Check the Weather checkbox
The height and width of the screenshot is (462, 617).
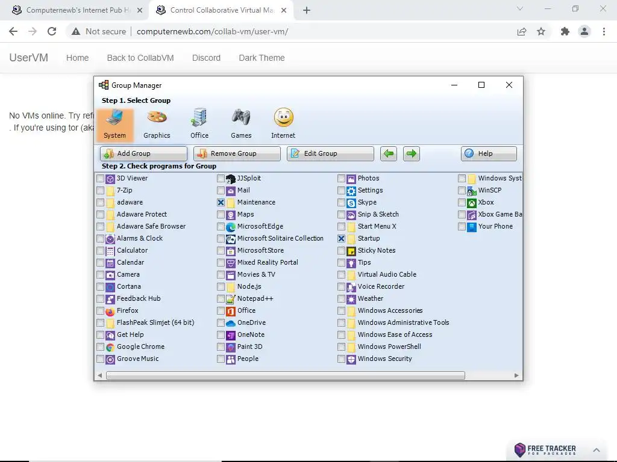point(341,299)
